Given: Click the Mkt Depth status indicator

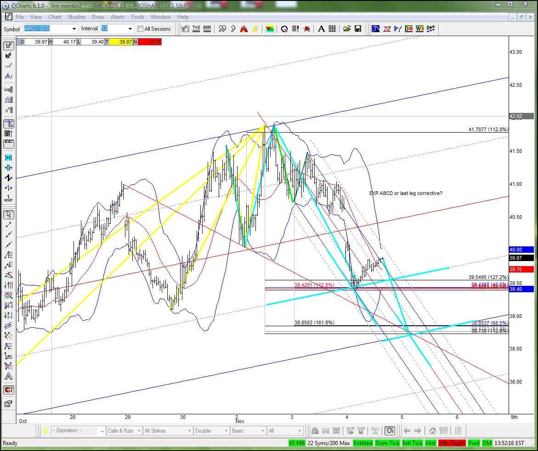Looking at the screenshot, I should pos(452,443).
